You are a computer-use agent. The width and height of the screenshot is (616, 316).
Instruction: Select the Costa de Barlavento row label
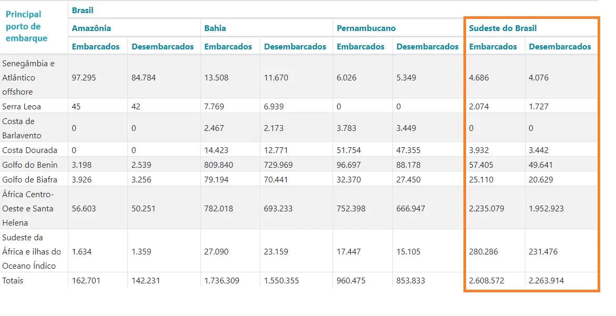[22, 128]
